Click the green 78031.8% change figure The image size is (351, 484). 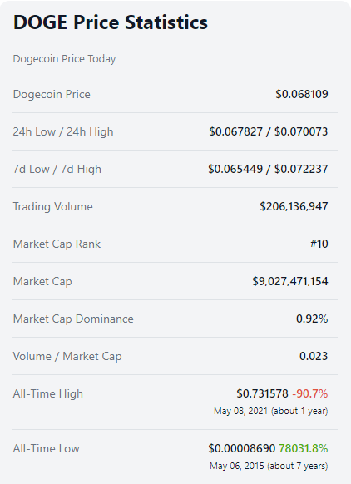click(303, 448)
